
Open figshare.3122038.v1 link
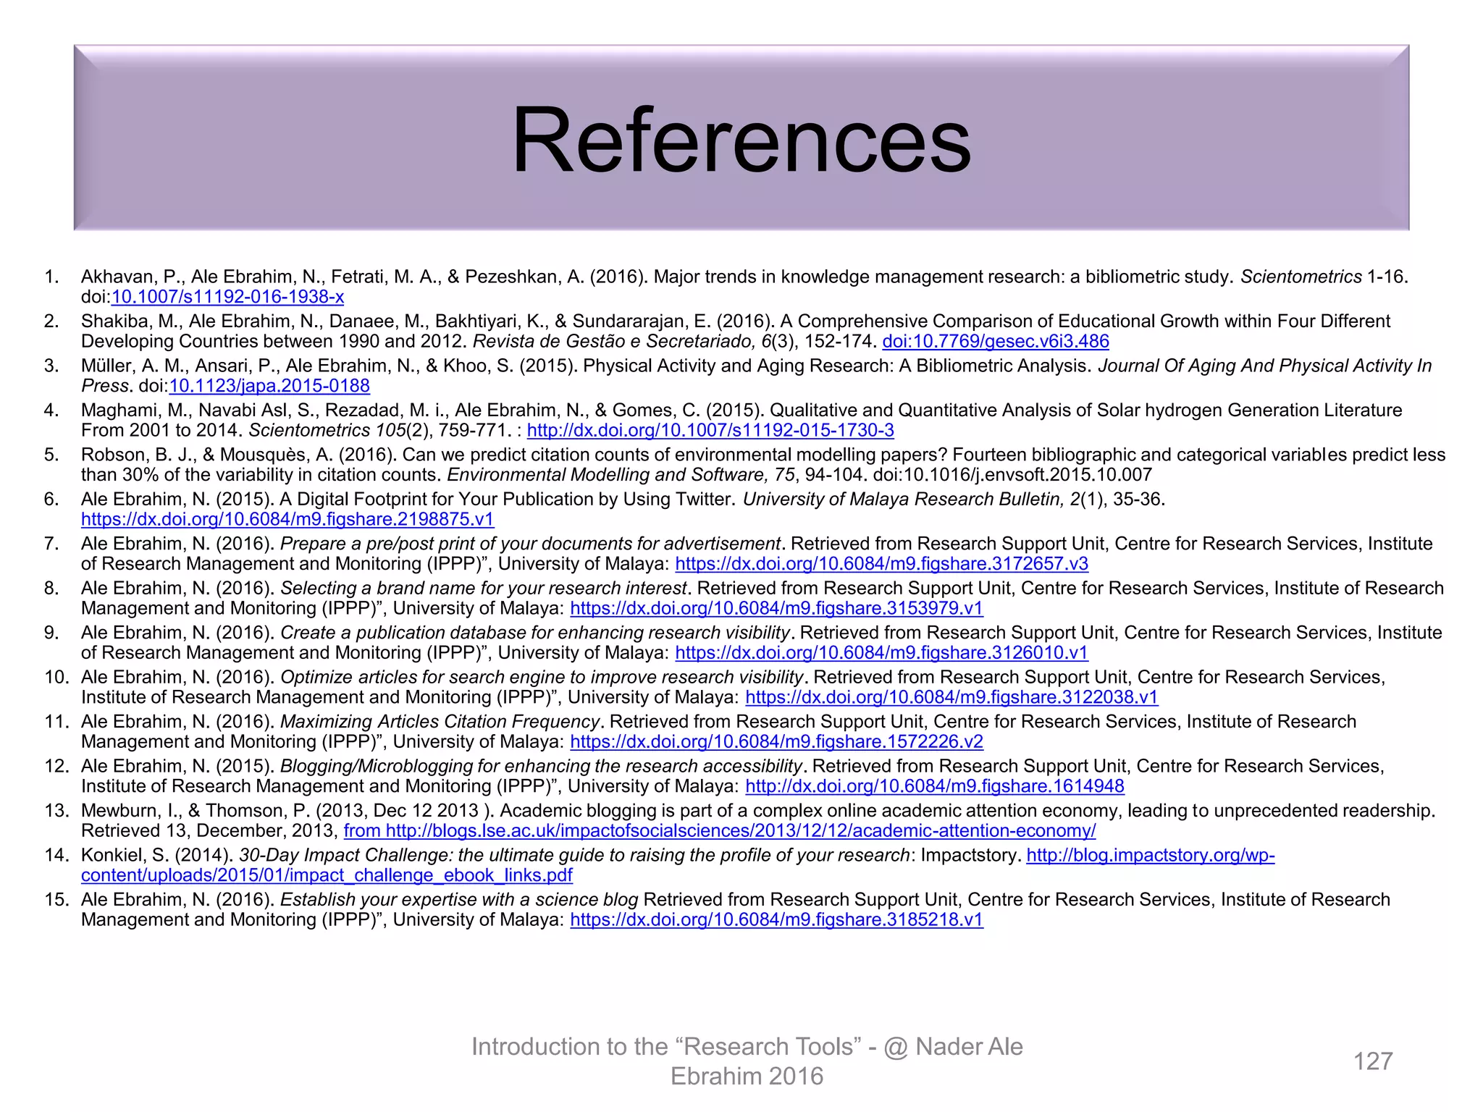951,697
